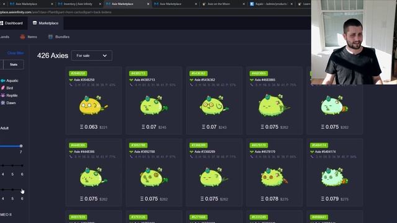This screenshot has width=397, height=223.
Task: Click the 0.063 ETH price
Action: [89, 127]
